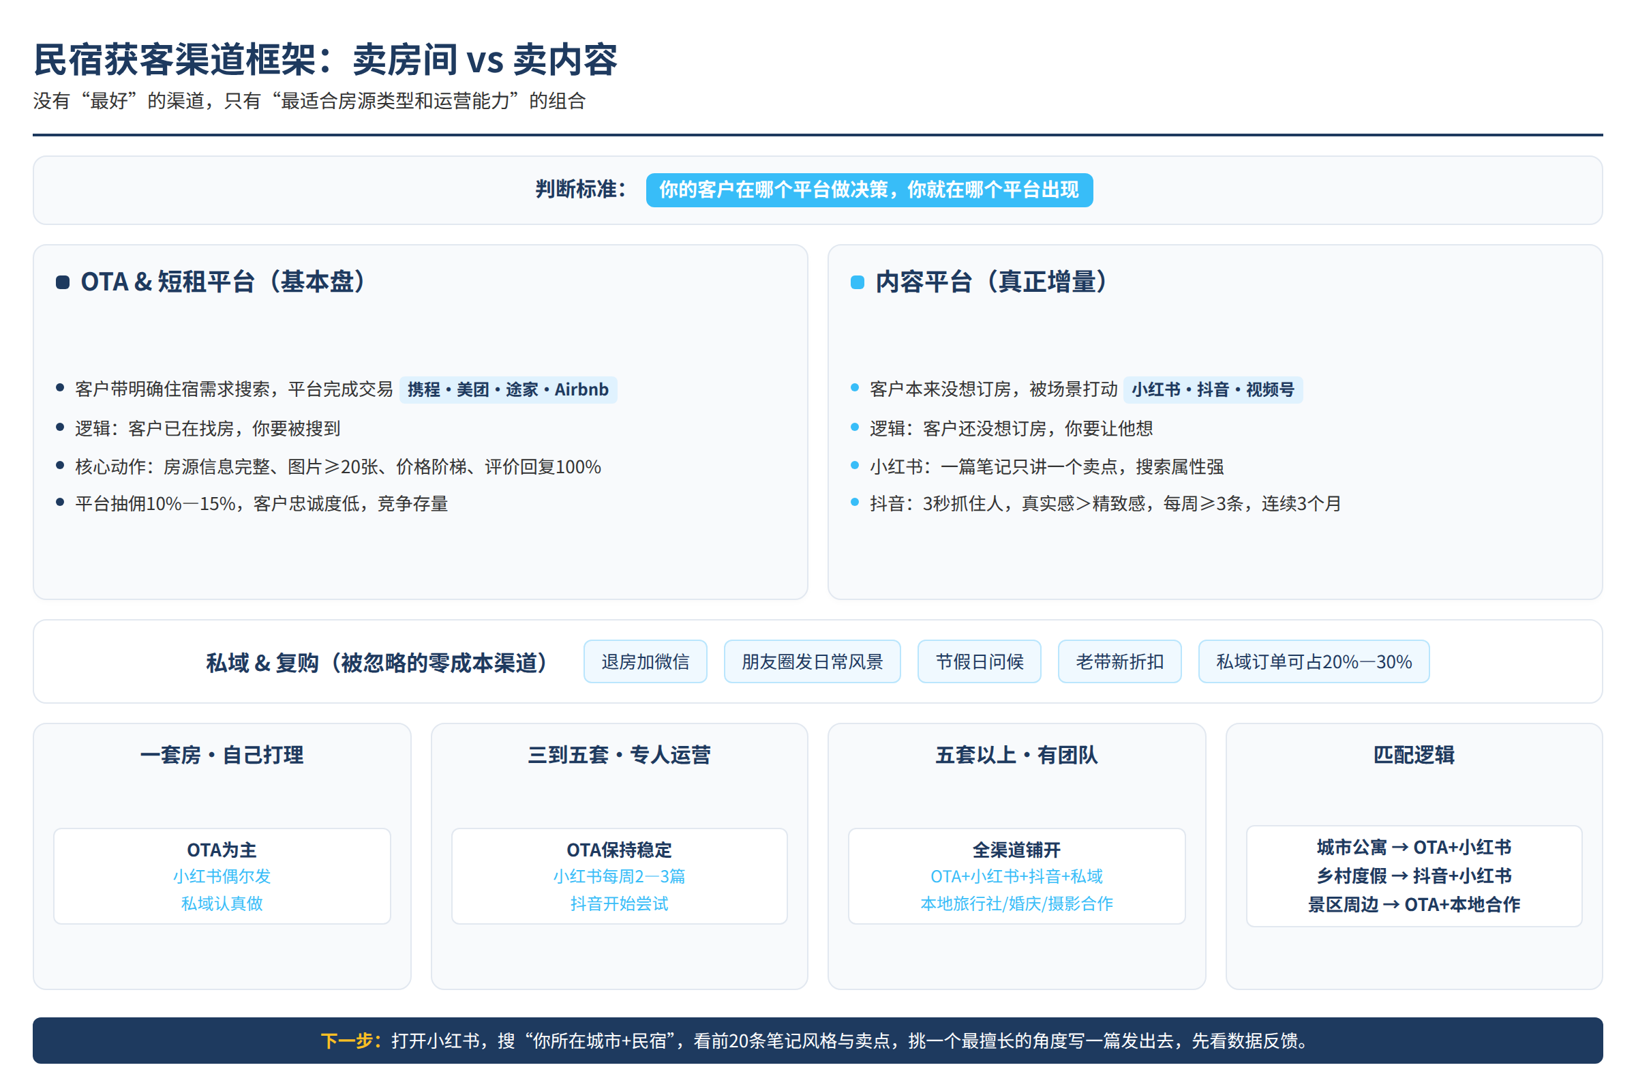Click the line 逻辑：客户已在找房，你要被搜到

208,428
